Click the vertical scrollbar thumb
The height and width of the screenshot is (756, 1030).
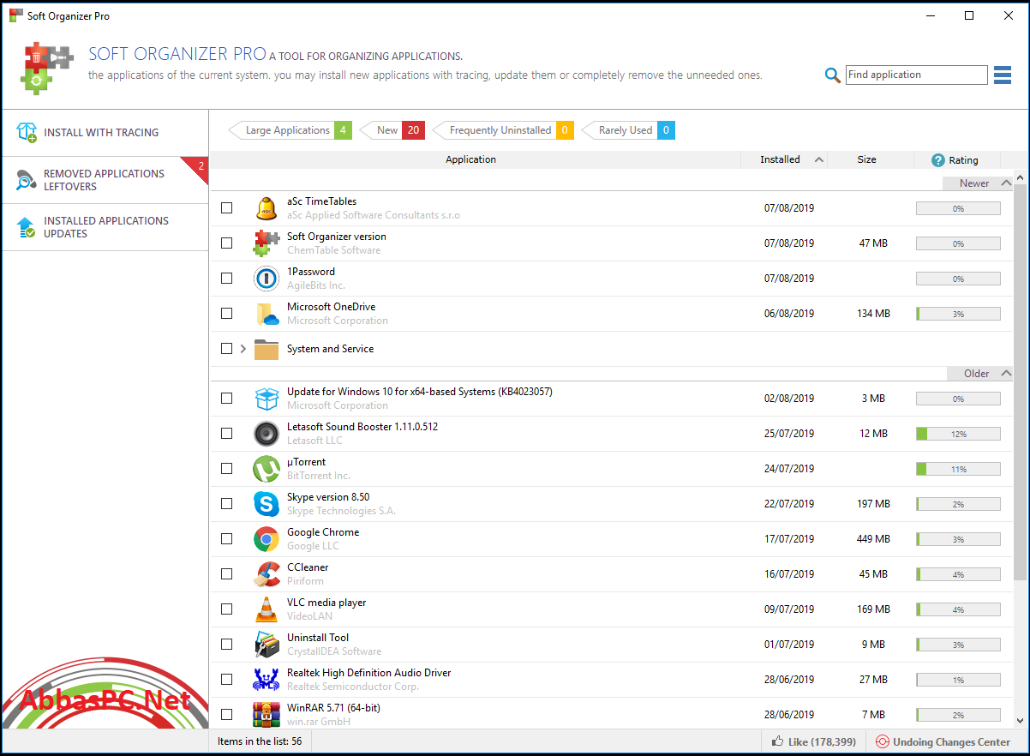[1021, 382]
